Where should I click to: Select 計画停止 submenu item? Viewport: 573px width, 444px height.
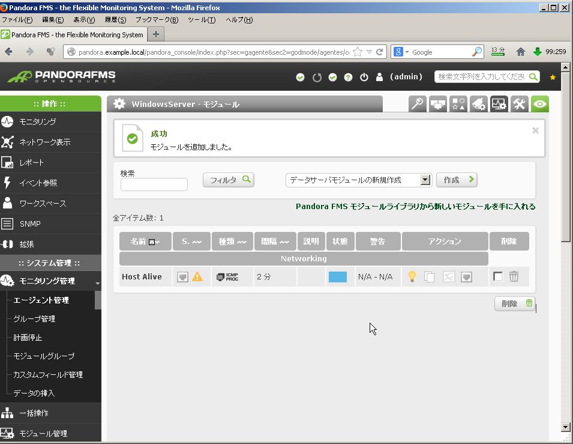click(x=28, y=338)
